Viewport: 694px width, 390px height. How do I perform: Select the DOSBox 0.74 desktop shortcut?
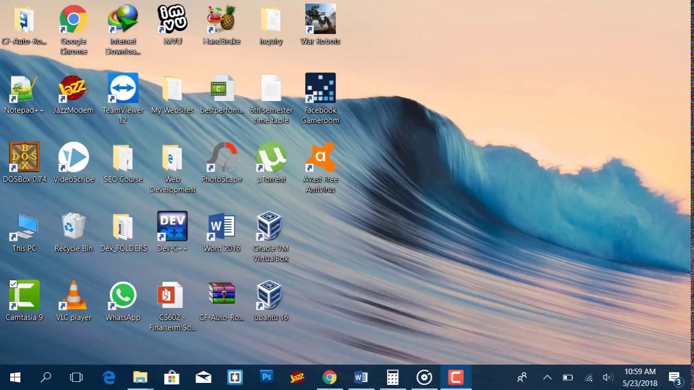[x=24, y=163]
